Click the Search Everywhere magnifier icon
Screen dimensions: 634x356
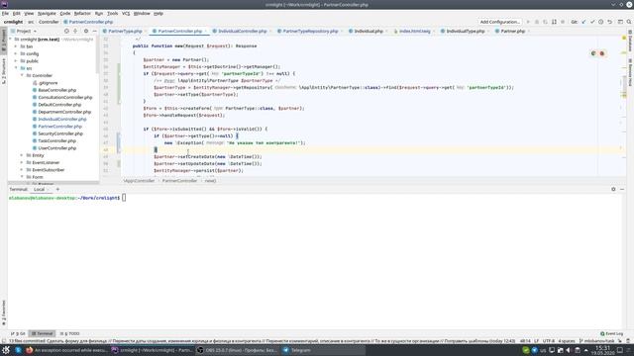(x=629, y=22)
